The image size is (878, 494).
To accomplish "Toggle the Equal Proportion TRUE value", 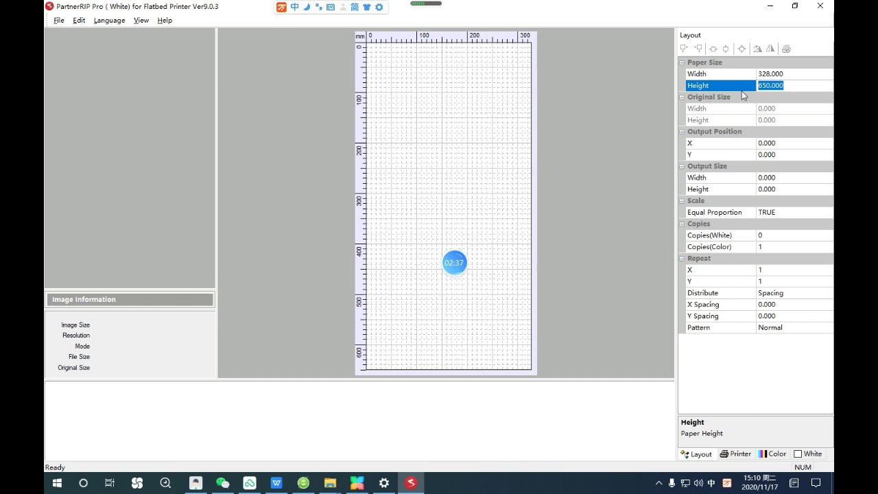I will [x=794, y=212].
